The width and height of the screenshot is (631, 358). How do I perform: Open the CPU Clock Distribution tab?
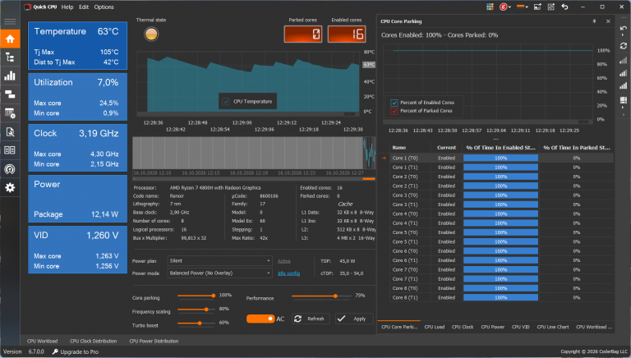(x=94, y=341)
